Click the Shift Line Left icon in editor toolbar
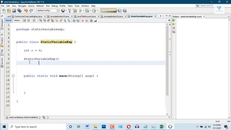Screen dimensions: 231x130 click(x=74, y=21)
